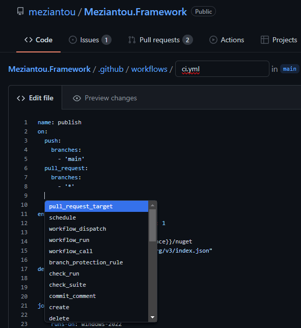Click line number 16 in gutter
Image resolution: width=301 pixels, height=328 pixels.
24,260
